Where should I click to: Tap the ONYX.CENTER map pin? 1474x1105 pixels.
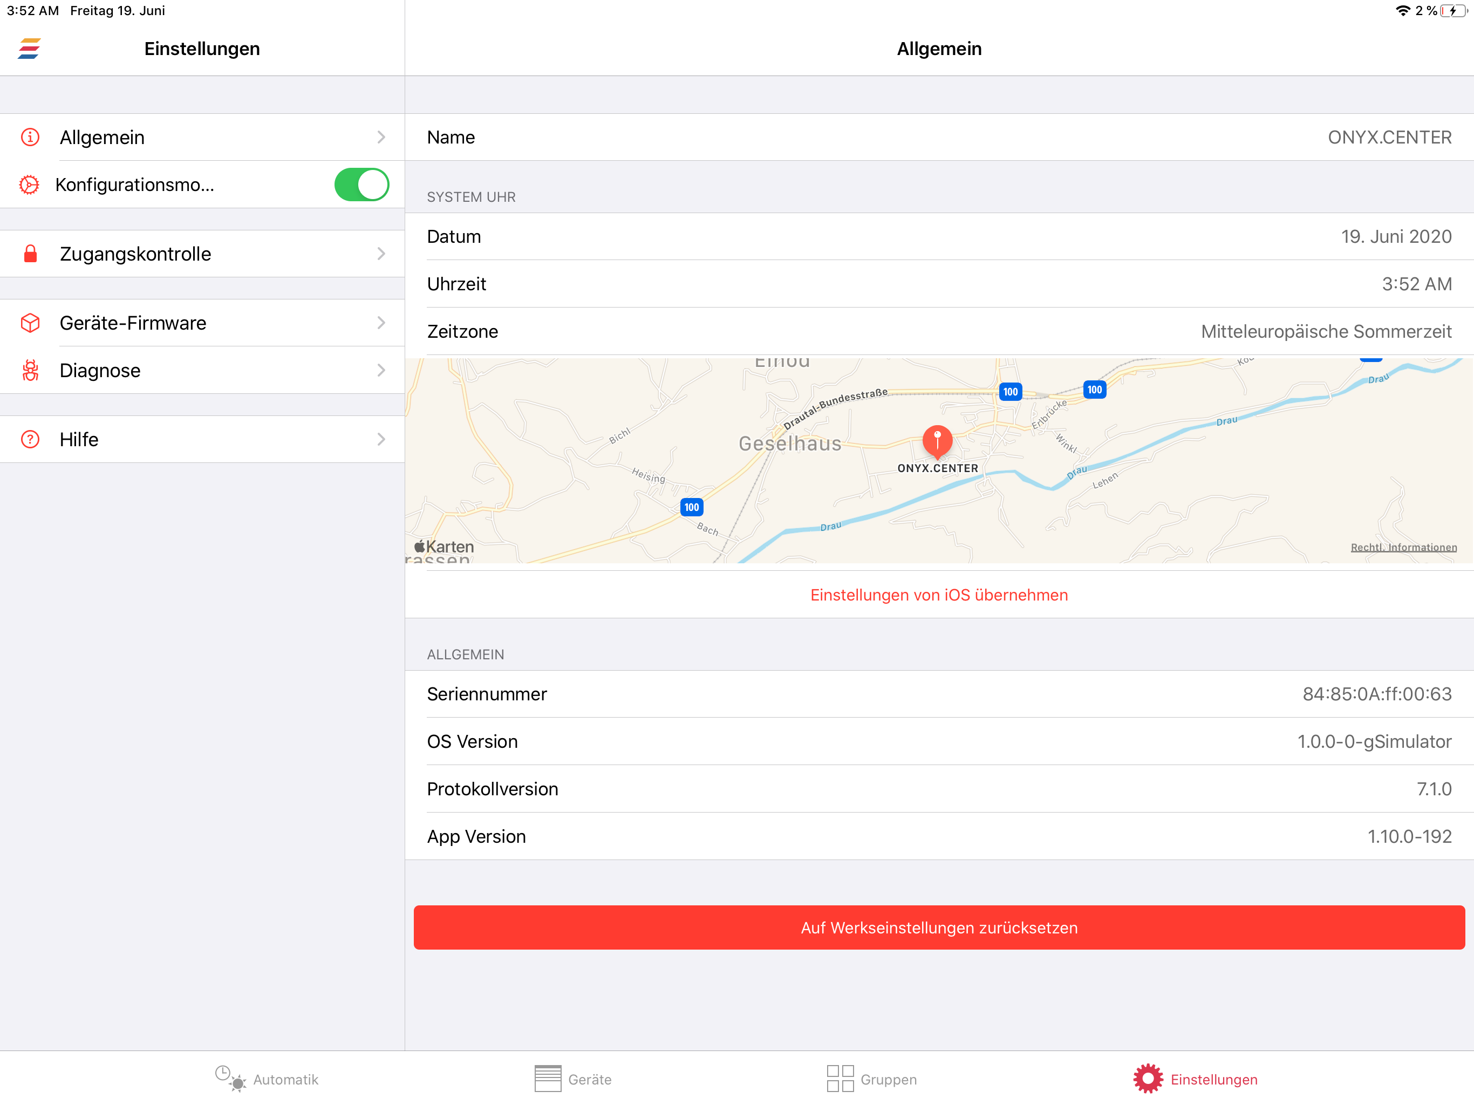(x=938, y=442)
